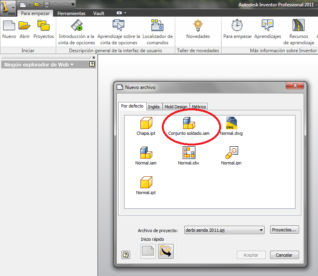Expand the New document dropdown arrow in quick access toolbar
This screenshot has width=318, height=276.
point(30,4)
